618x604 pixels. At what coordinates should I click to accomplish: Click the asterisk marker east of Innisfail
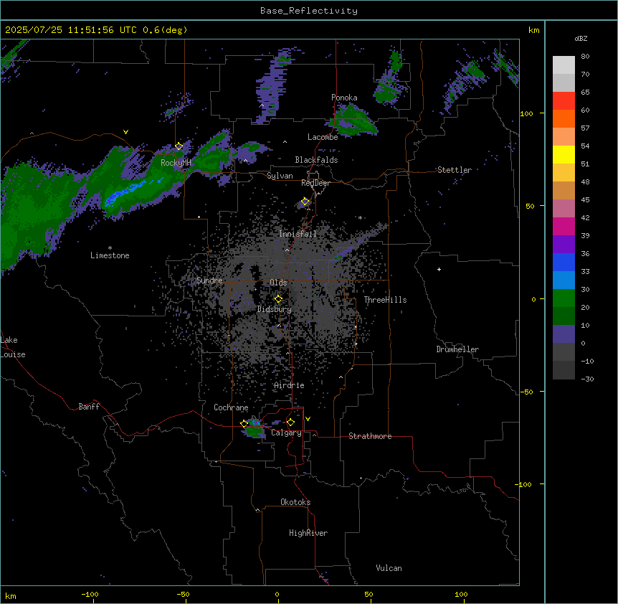pos(360,217)
